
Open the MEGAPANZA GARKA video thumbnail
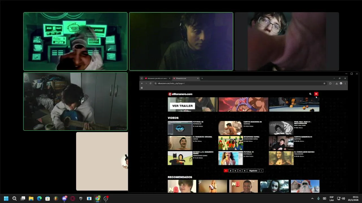[x=230, y=143]
